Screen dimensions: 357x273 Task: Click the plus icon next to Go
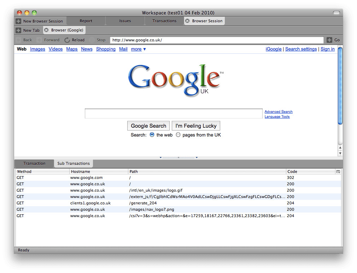click(x=329, y=40)
